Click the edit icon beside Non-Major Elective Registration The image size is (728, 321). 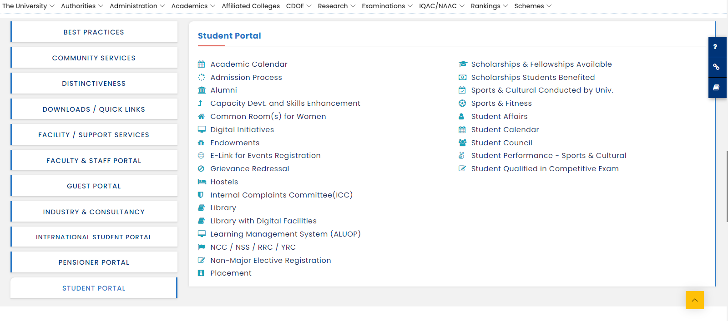(202, 260)
